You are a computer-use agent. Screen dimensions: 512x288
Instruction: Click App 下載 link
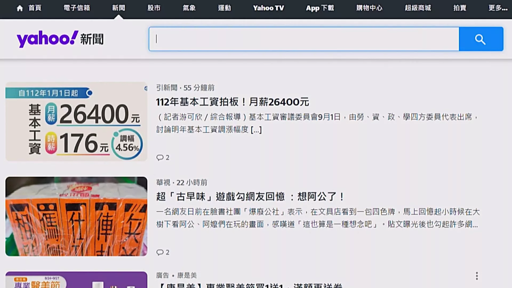click(320, 8)
